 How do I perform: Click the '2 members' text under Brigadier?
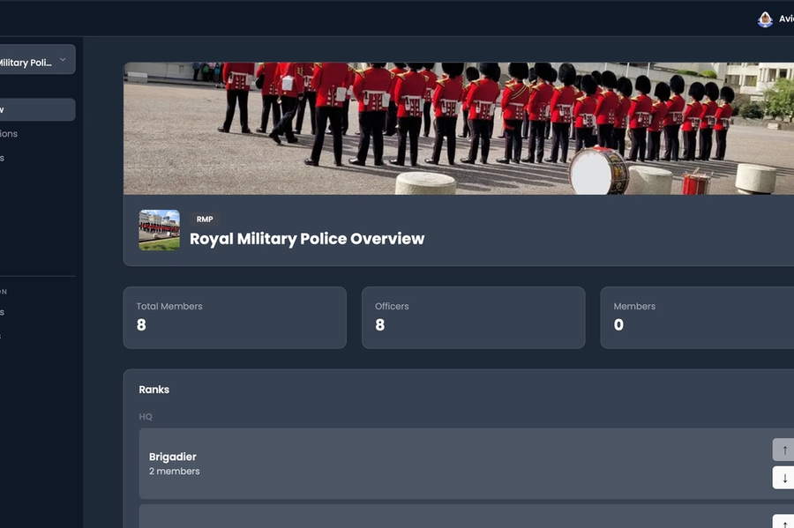click(x=174, y=472)
